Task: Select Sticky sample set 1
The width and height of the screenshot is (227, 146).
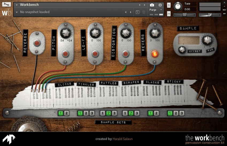Action: coord(170,113)
